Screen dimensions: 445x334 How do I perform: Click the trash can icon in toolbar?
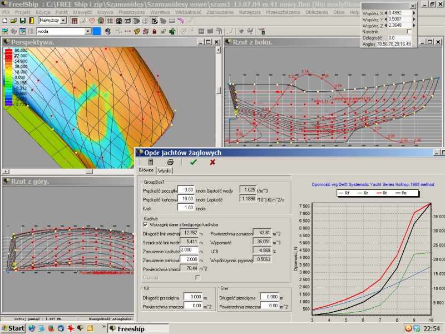(x=261, y=31)
